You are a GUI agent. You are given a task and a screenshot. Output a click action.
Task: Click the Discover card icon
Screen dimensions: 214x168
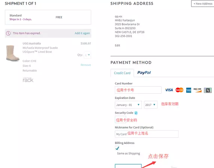click(197, 90)
